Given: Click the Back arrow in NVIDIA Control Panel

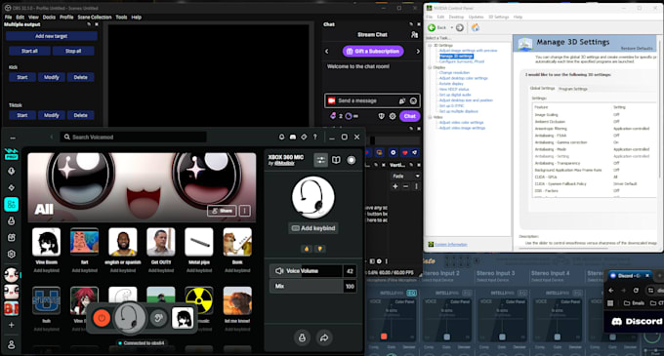Looking at the screenshot, I should 432,27.
